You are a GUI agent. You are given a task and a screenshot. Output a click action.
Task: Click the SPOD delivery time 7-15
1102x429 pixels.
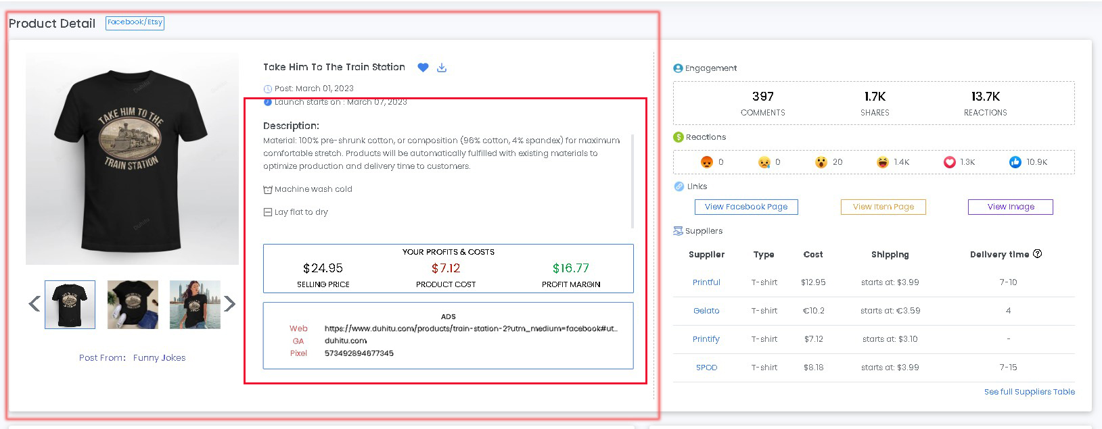(x=1008, y=368)
